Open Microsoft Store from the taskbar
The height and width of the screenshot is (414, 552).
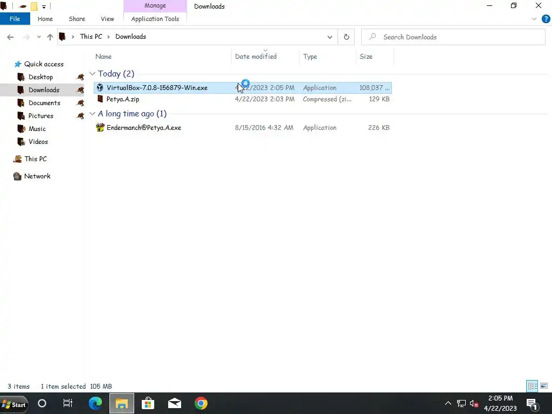(x=148, y=403)
